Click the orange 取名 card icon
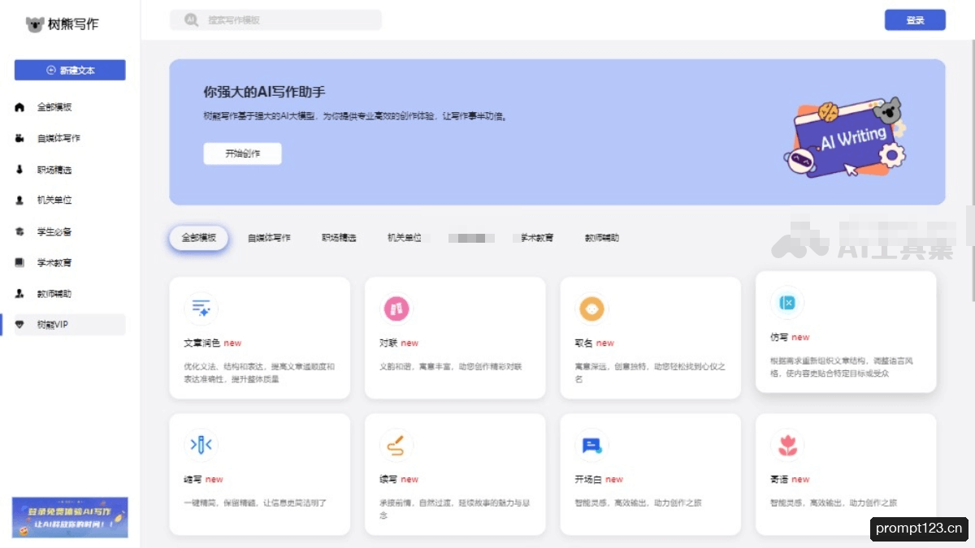 pos(591,309)
